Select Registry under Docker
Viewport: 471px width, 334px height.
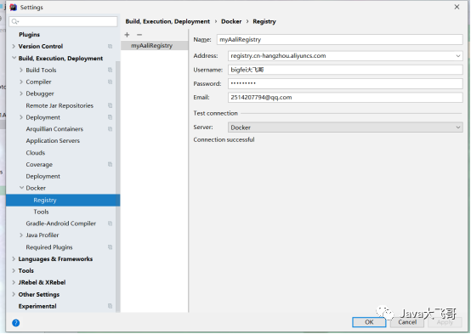(x=63, y=200)
